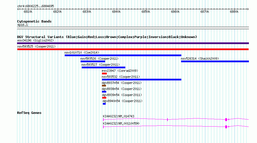The image size is (257, 143).
Task: Select the last exon of NM_001100590 transcript
Action: coord(226,127)
